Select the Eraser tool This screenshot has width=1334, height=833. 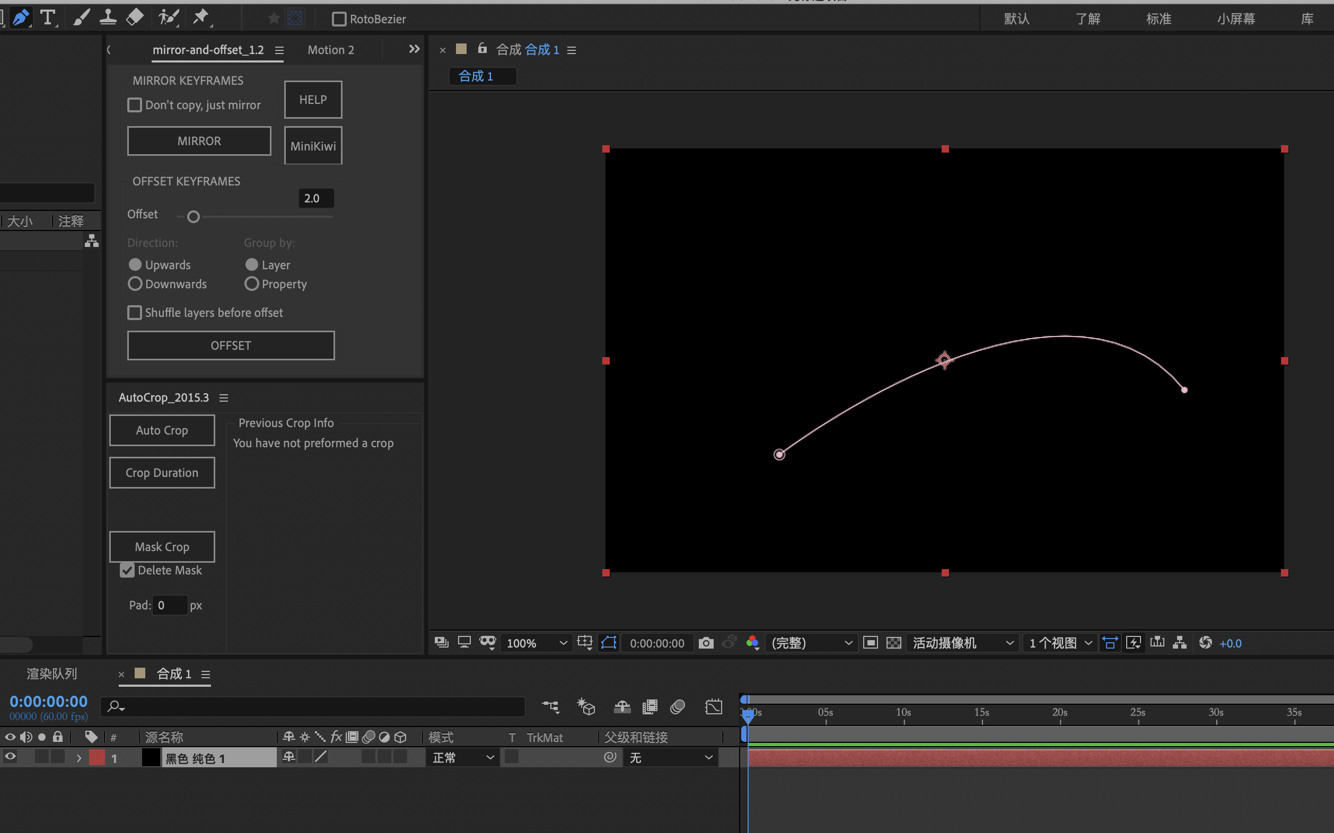tap(135, 18)
